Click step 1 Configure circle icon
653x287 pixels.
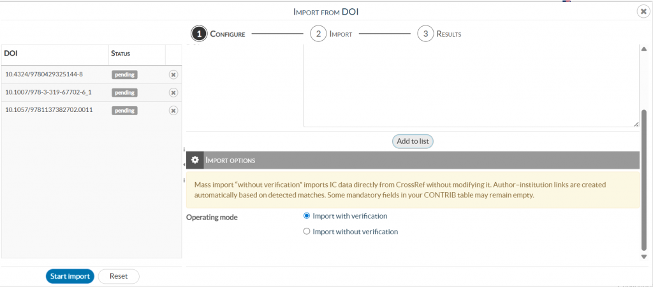tap(199, 34)
